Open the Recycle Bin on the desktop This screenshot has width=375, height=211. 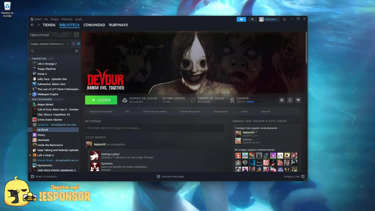point(7,9)
